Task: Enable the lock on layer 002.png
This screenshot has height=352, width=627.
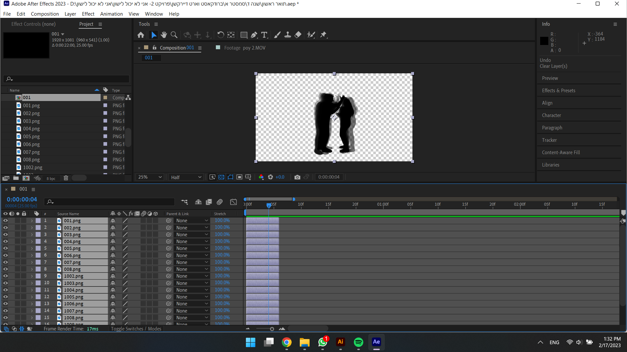Action: click(x=24, y=227)
